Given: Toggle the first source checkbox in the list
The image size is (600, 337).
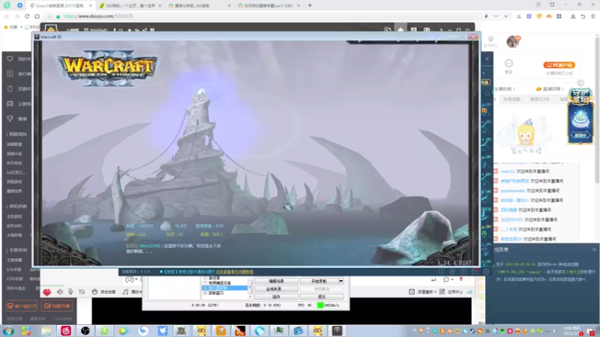Looking at the screenshot, I should (x=205, y=278).
